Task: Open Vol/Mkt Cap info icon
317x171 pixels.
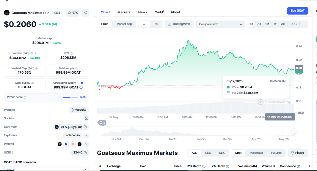Action: pyautogui.click(x=36, y=69)
